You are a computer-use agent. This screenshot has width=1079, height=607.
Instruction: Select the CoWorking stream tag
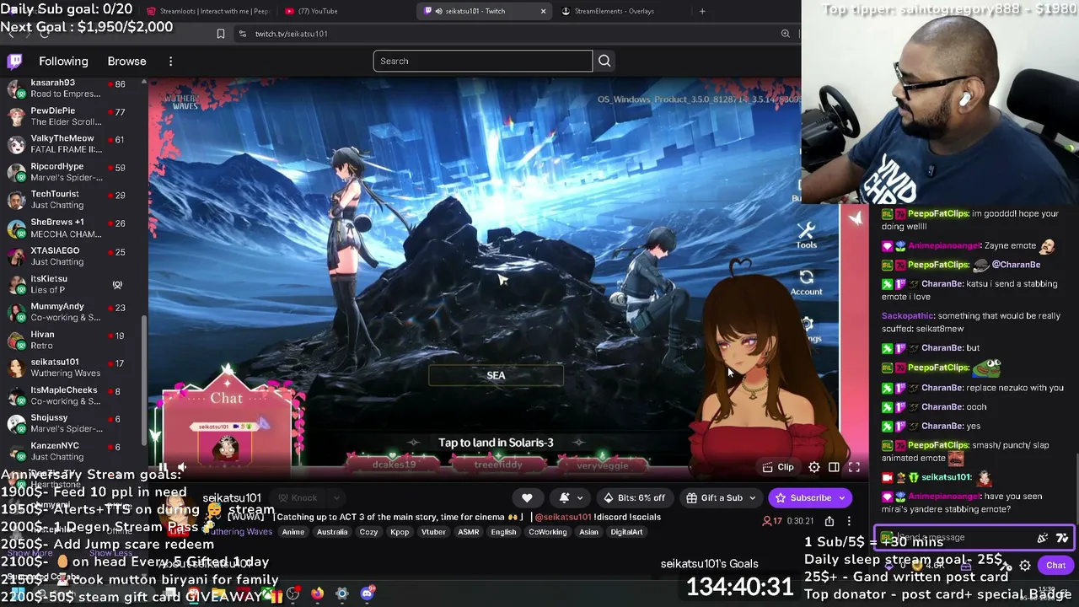click(x=547, y=532)
